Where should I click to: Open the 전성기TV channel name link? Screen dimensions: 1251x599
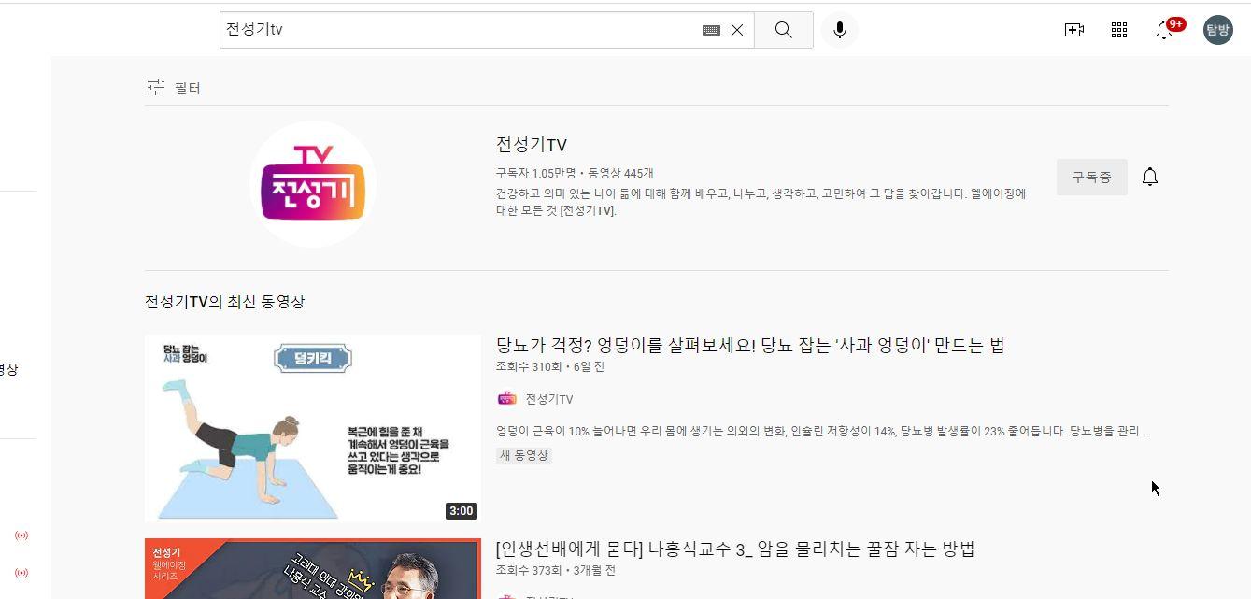point(531,145)
